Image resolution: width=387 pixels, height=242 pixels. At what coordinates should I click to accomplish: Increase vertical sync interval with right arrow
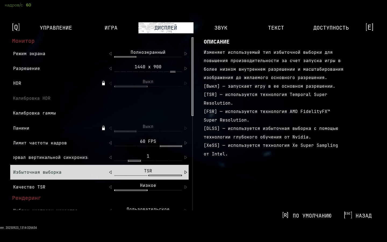pyautogui.click(x=186, y=158)
